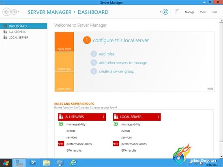Open services under the Local Server tile

[127, 137]
